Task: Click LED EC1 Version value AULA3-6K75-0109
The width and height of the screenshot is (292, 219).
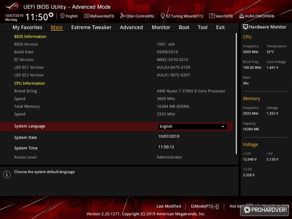Action: coord(173,67)
